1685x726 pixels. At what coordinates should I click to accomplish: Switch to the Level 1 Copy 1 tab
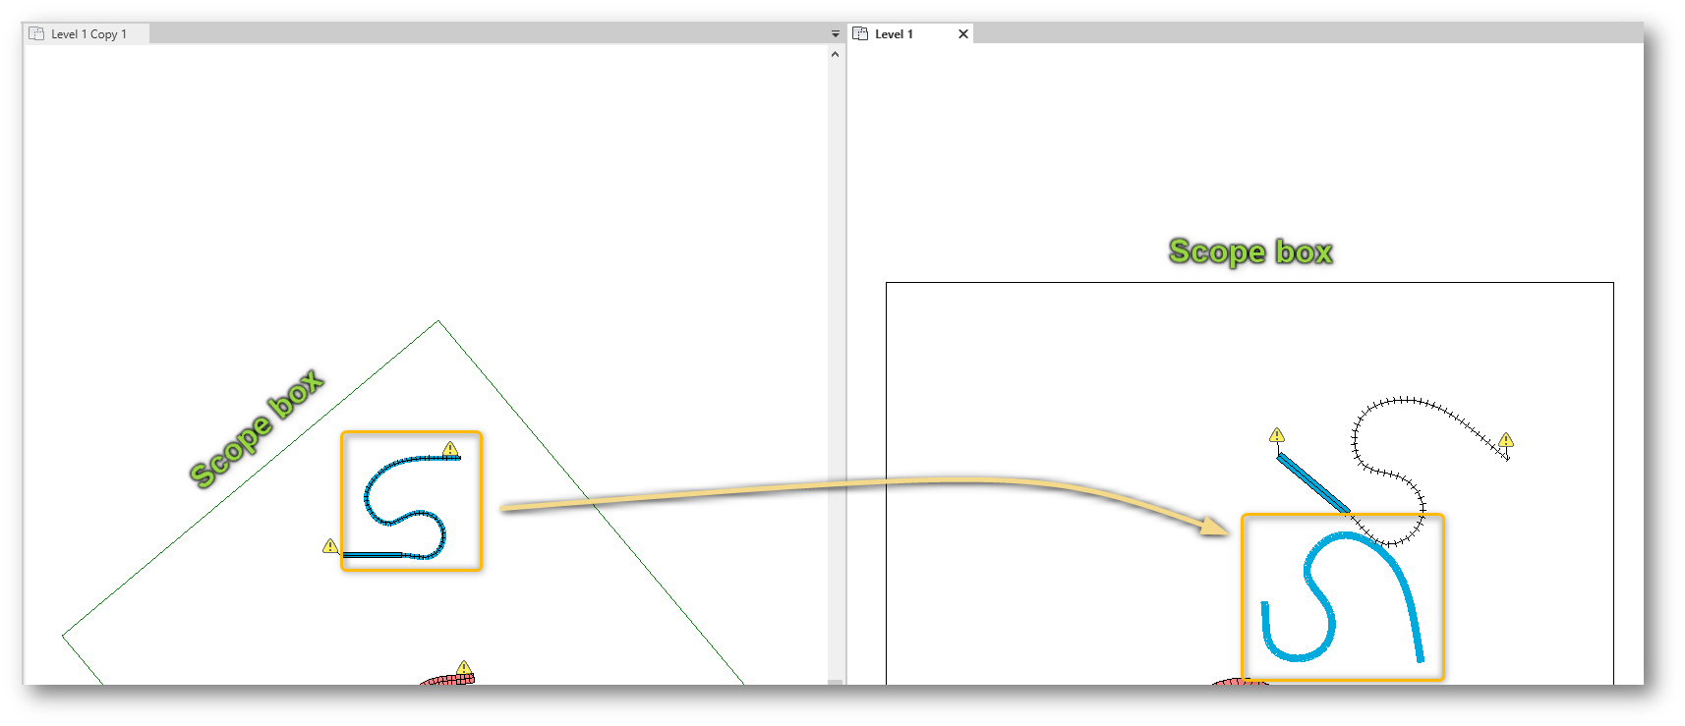[x=87, y=33]
